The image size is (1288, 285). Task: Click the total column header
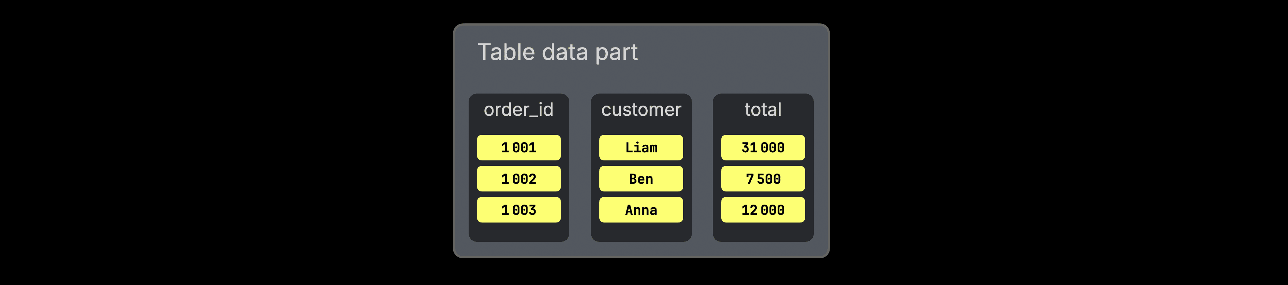(763, 110)
